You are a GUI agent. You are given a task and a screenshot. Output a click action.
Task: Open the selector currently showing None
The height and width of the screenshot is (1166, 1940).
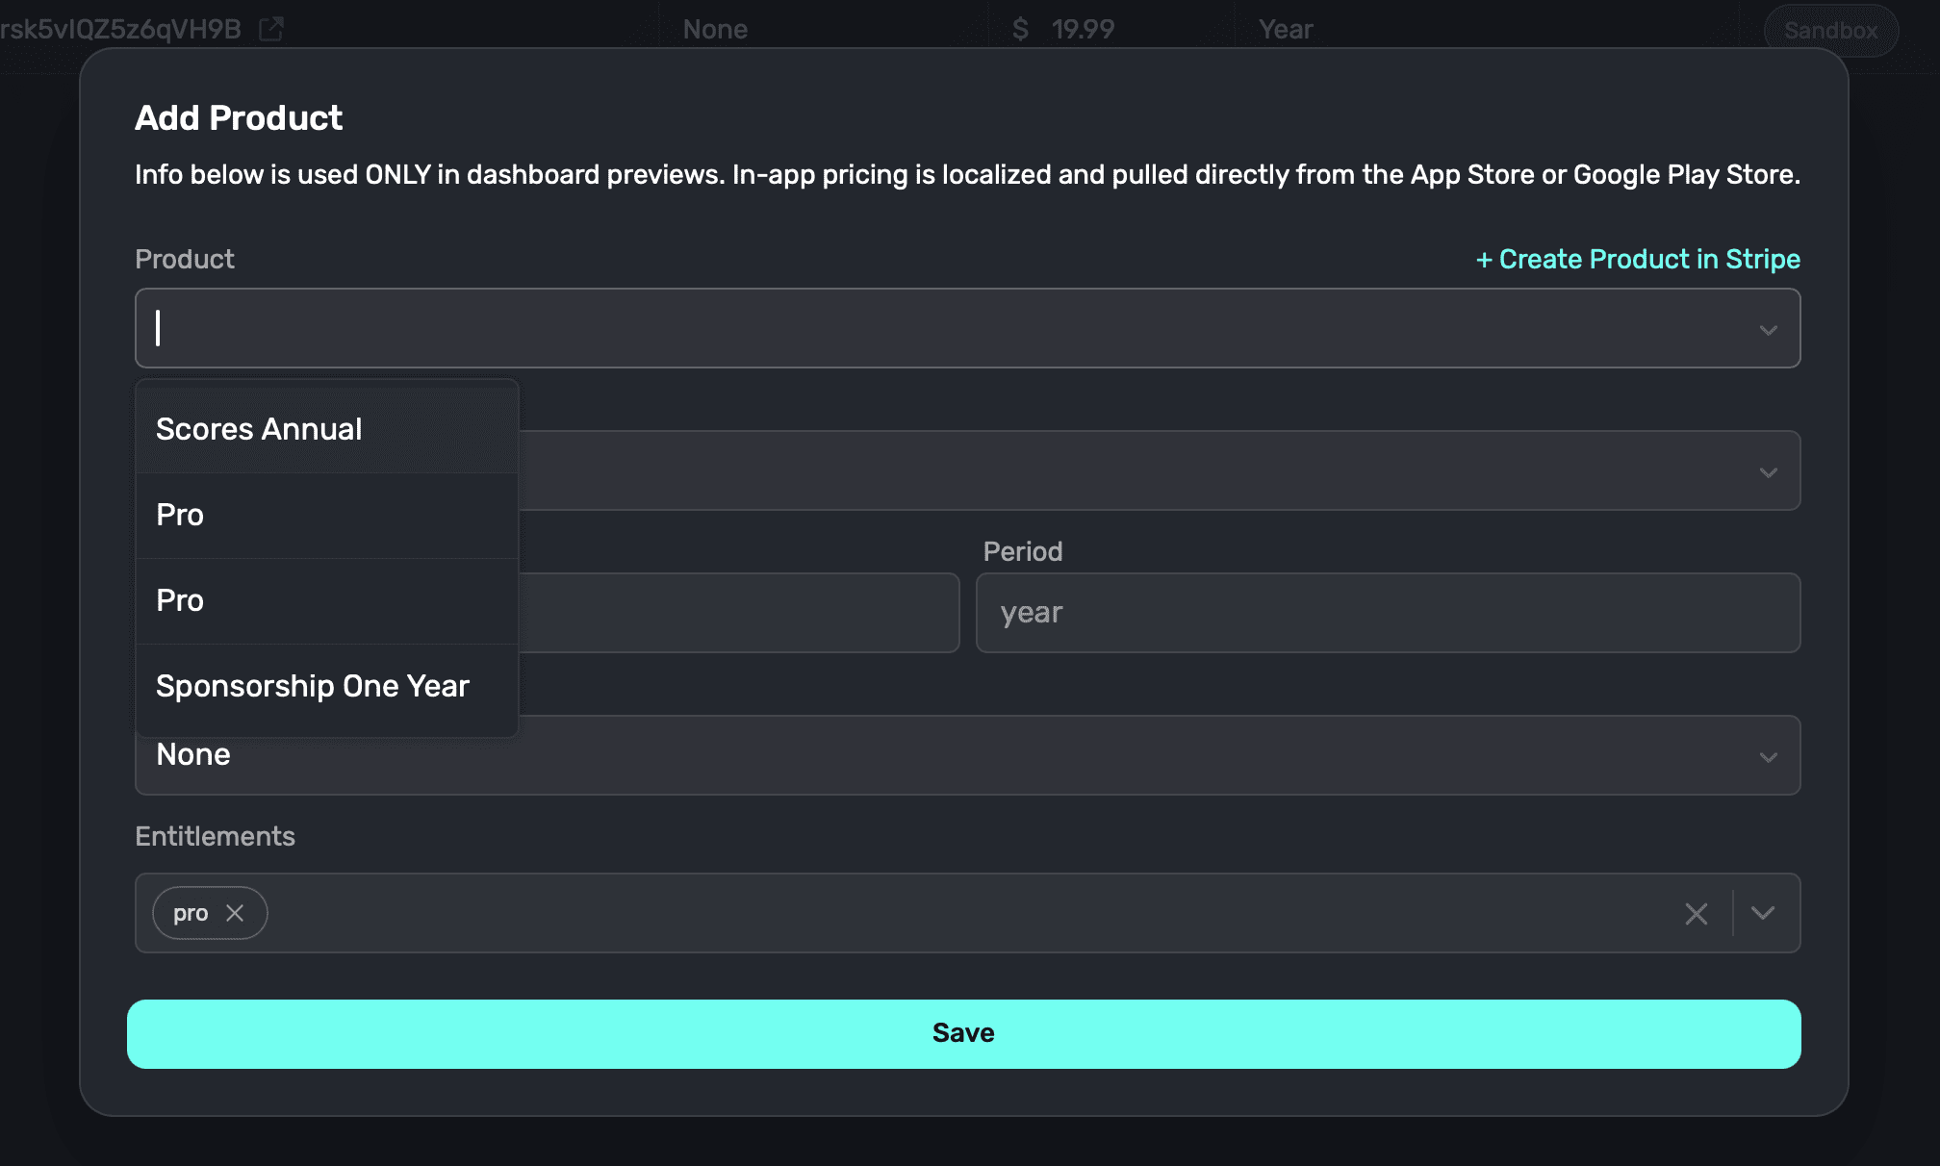point(962,757)
